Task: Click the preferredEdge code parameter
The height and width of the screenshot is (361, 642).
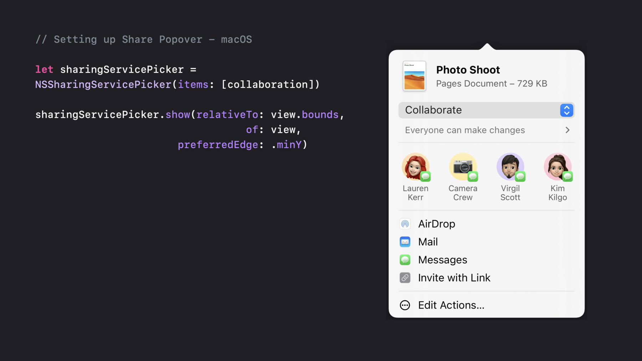Action: point(218,145)
